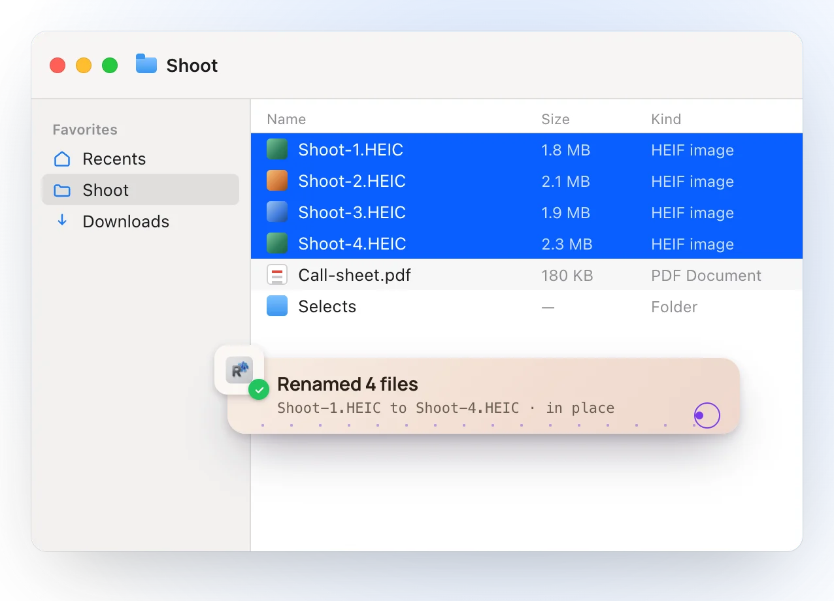Click the Selects folder icon

pyautogui.click(x=277, y=306)
